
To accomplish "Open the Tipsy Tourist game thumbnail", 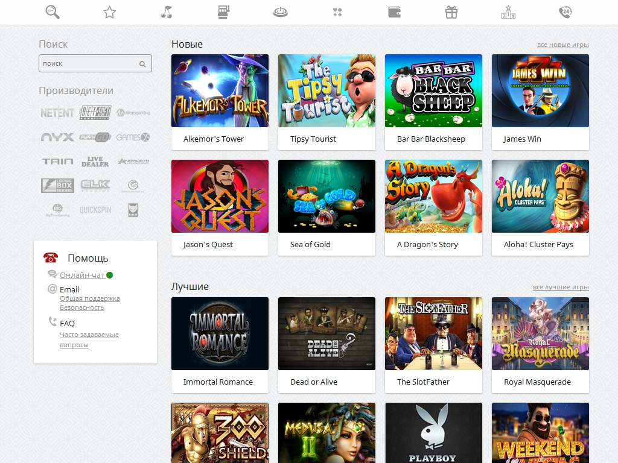I will tap(327, 91).
